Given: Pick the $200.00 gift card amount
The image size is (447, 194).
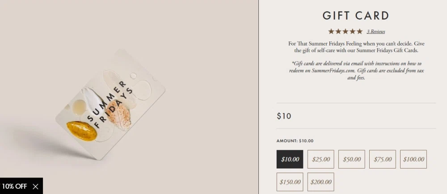Looking at the screenshot, I should tap(320, 182).
